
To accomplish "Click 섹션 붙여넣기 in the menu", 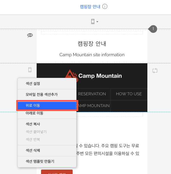I will point(47,132).
